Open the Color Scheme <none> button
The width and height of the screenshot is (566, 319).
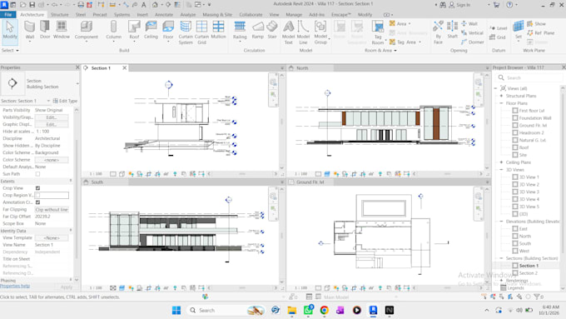coord(52,160)
